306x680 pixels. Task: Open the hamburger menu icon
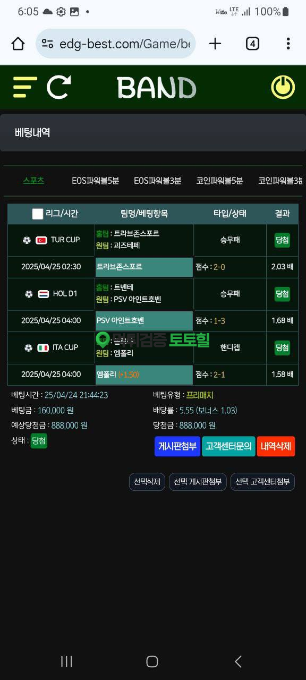pyautogui.click(x=25, y=87)
